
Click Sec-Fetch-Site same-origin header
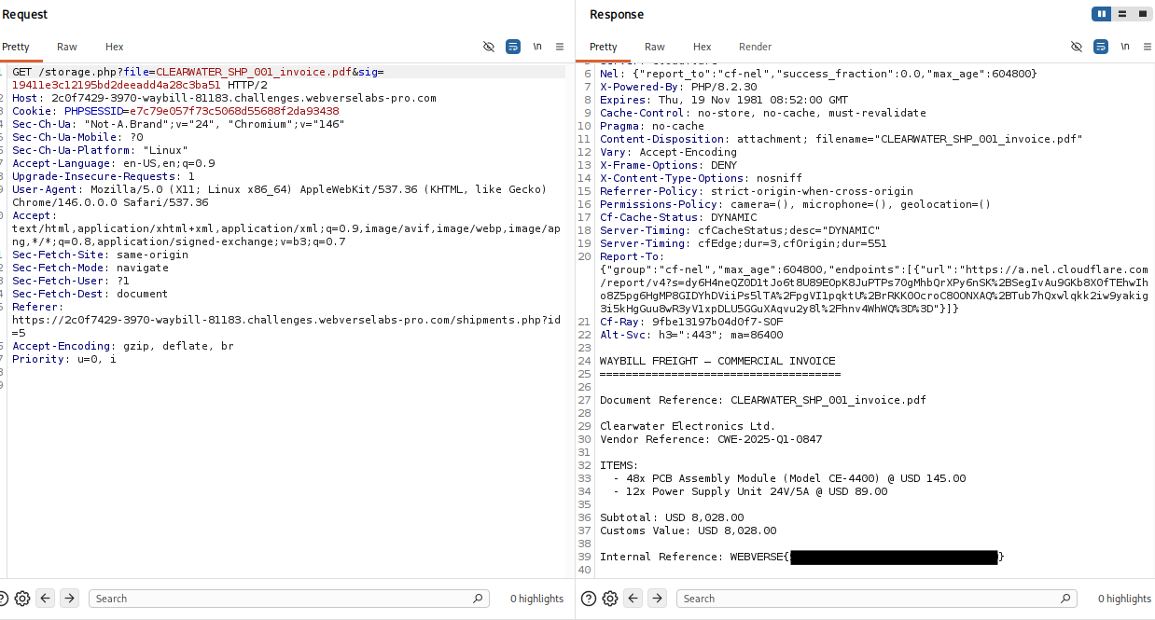point(100,255)
